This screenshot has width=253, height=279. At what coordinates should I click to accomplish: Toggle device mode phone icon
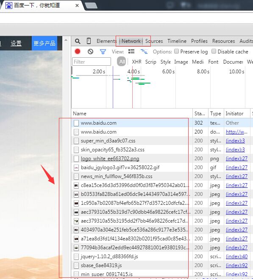[89, 41]
